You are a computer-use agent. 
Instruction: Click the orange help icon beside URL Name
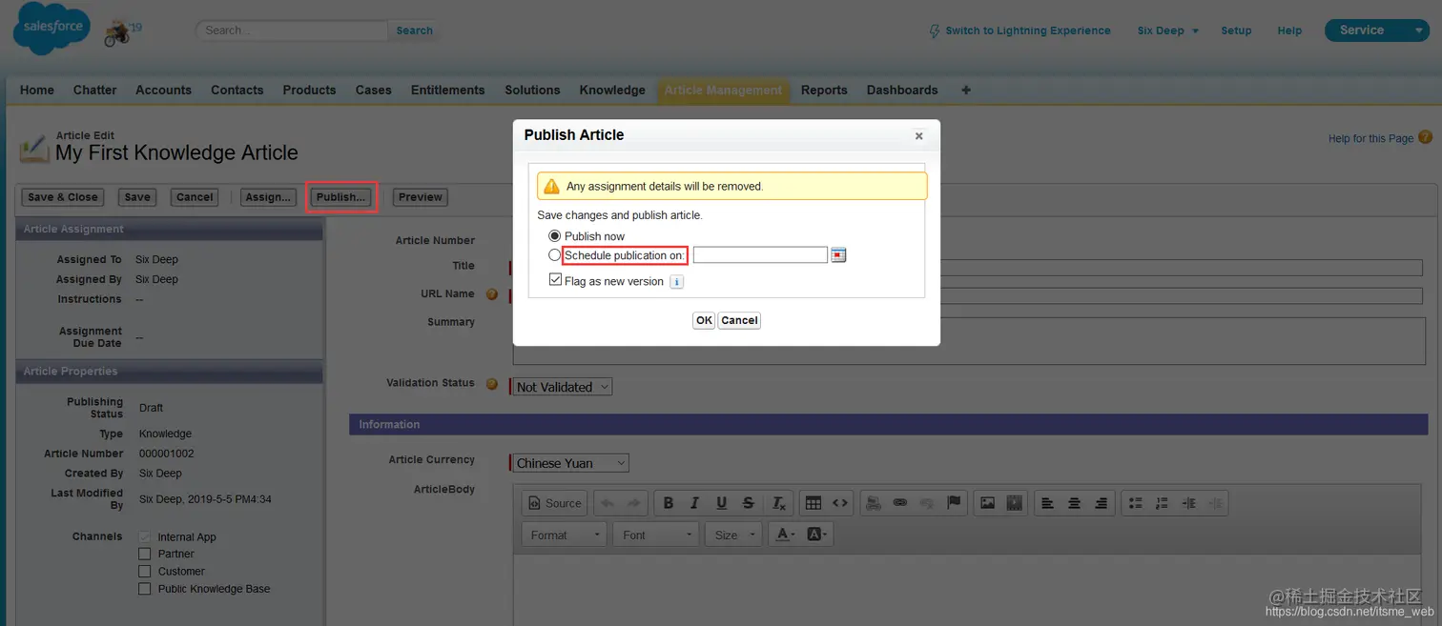(x=492, y=294)
